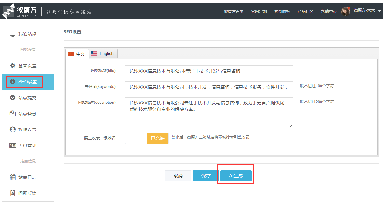Click the AI生成 button
This screenshot has height=205, width=383.
(x=236, y=176)
